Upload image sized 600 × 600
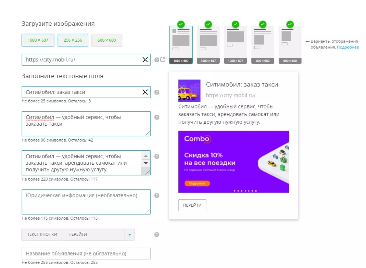This screenshot has height=268, width=366. point(107,40)
